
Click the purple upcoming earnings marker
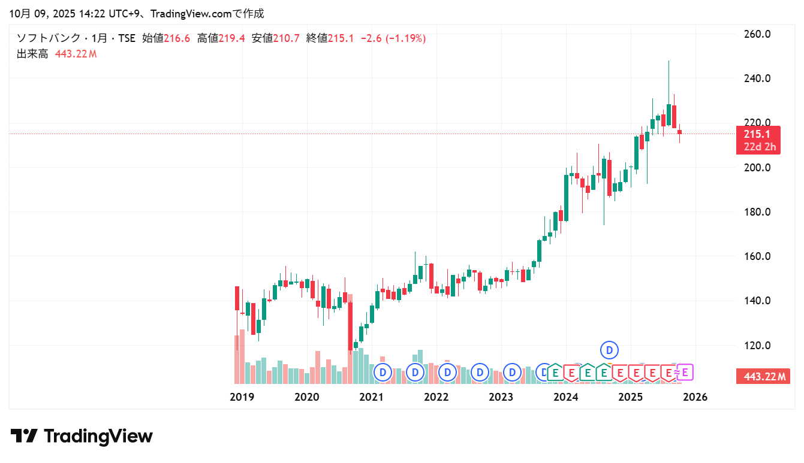click(685, 373)
